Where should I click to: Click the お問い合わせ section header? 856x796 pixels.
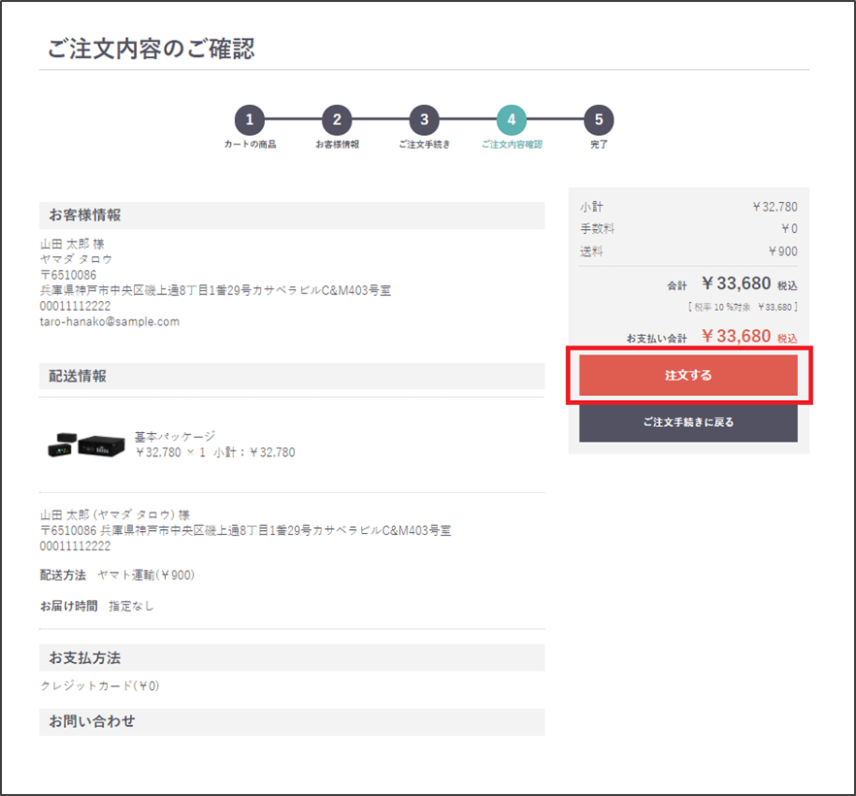pos(92,721)
